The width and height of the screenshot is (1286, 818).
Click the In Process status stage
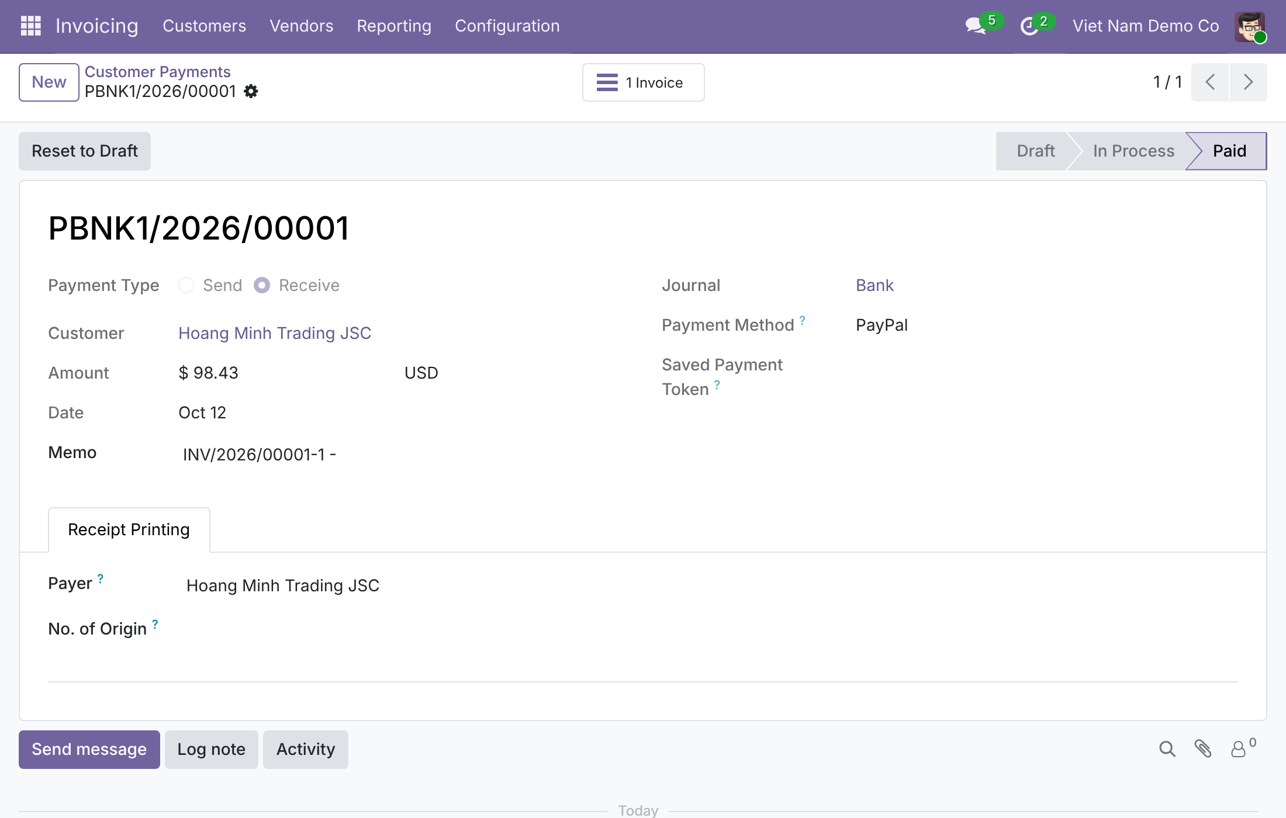click(x=1133, y=151)
